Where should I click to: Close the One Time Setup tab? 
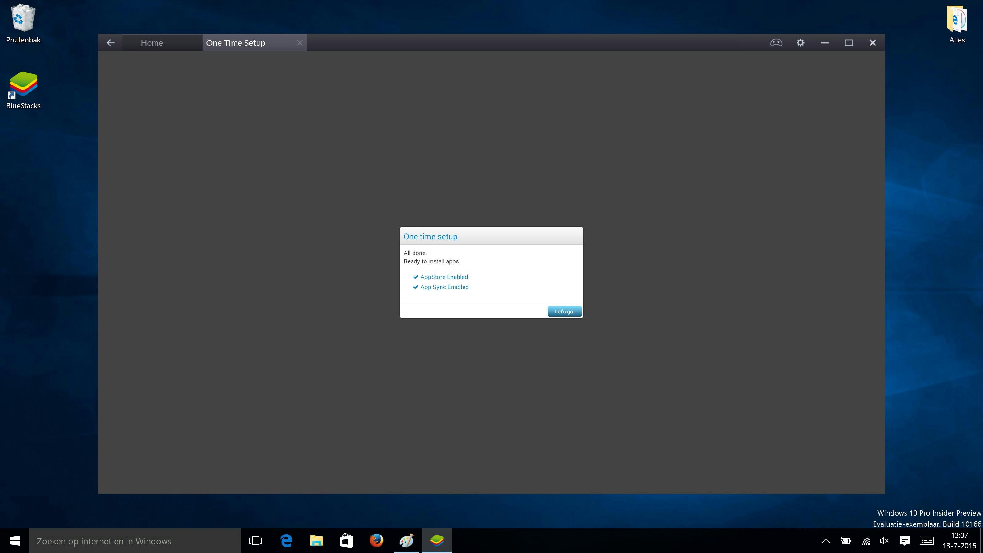pos(300,43)
